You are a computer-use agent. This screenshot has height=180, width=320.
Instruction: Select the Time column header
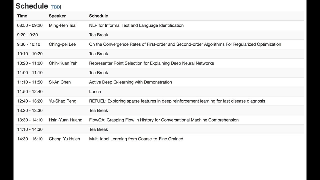pos(22,16)
